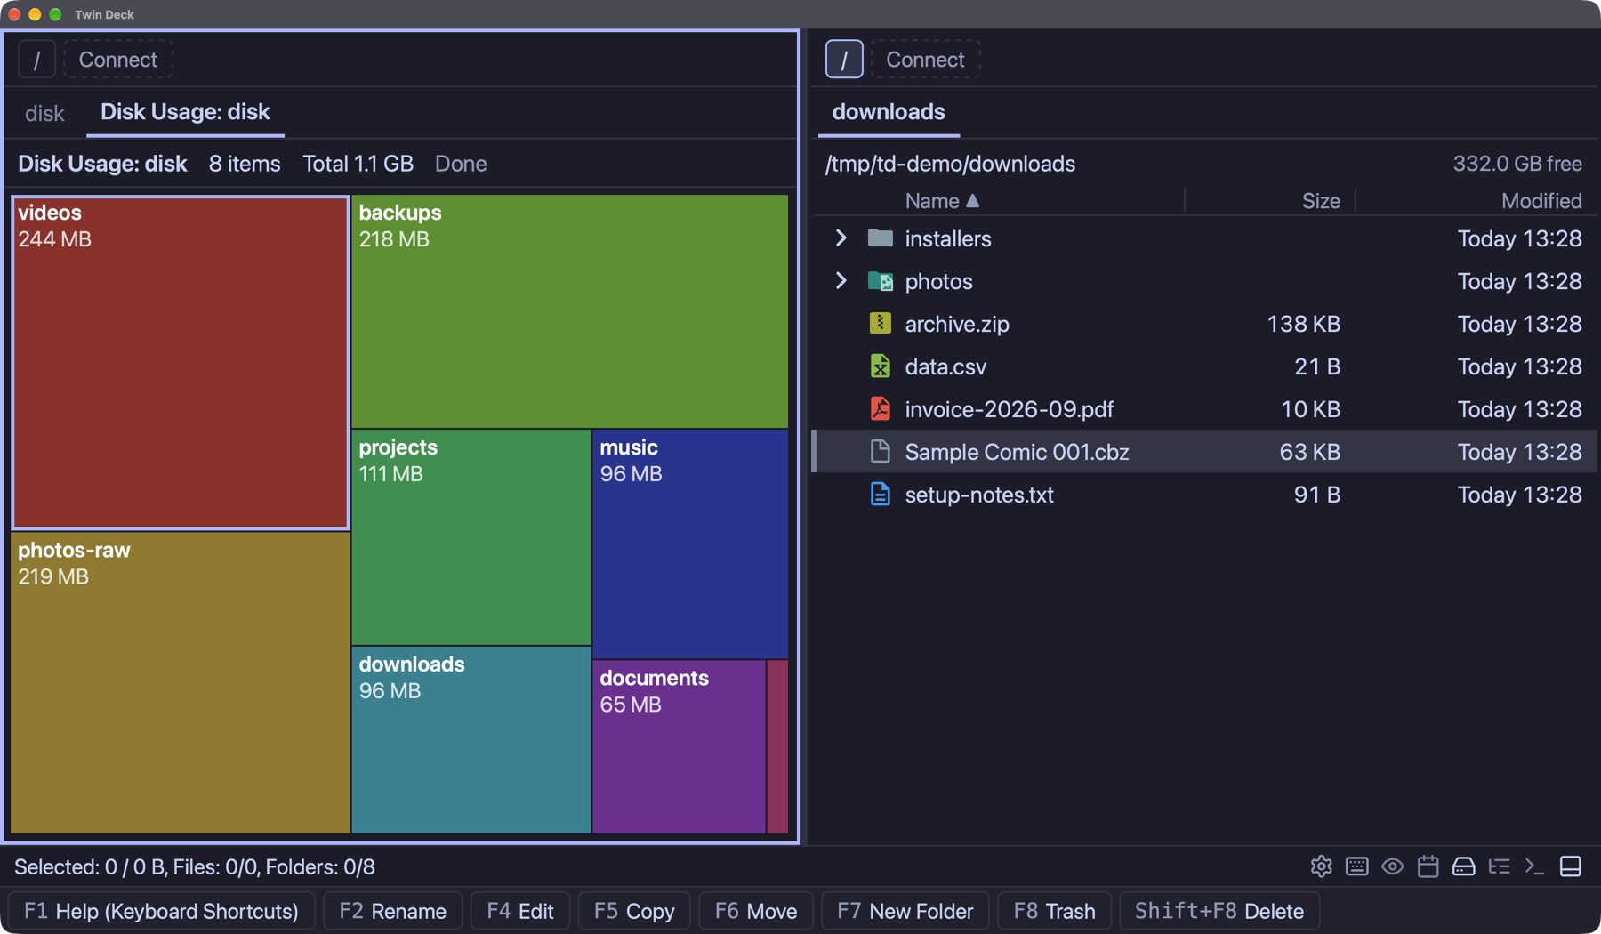The image size is (1601, 934).
Task: Click the Shift+F8 Delete button
Action: click(x=1219, y=911)
